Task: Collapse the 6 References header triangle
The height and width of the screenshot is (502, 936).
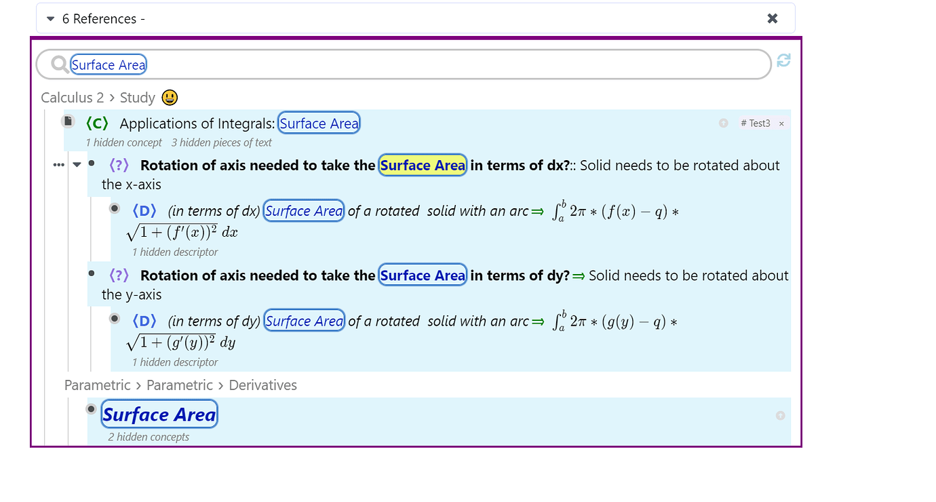Action: (50, 18)
